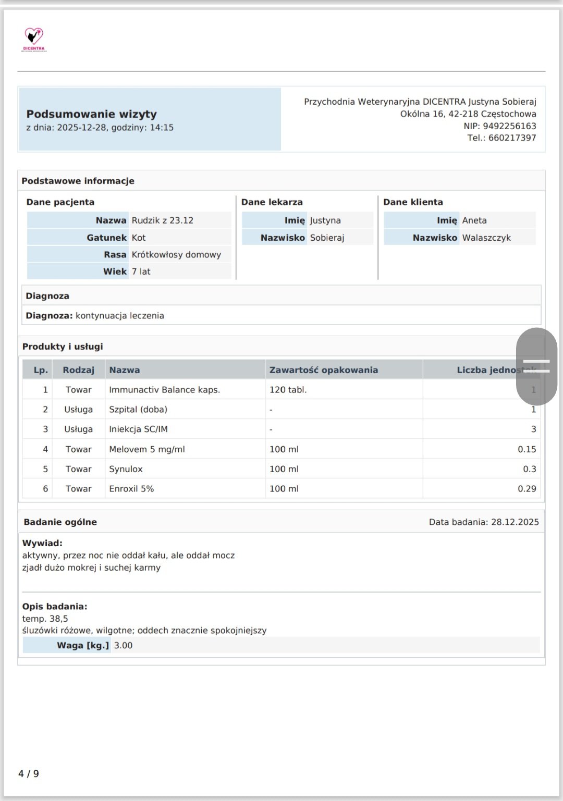Select the 'Synulox' product name
The width and height of the screenshot is (563, 801).
click(x=126, y=469)
